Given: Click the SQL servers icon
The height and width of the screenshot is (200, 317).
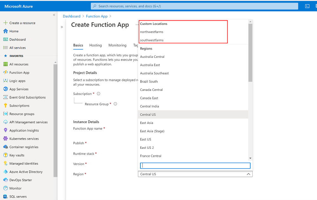Looking at the screenshot, I should 5,197.
